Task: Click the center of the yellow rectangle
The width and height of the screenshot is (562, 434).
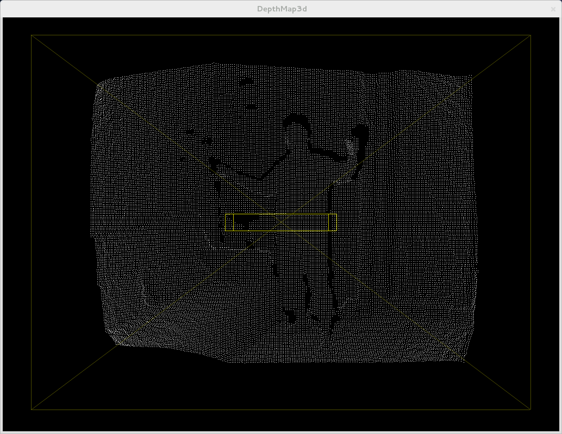Action: (x=280, y=222)
